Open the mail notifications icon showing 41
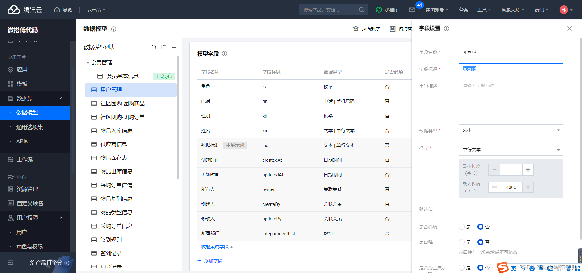Image resolution: width=582 pixels, height=273 pixels. click(x=412, y=9)
